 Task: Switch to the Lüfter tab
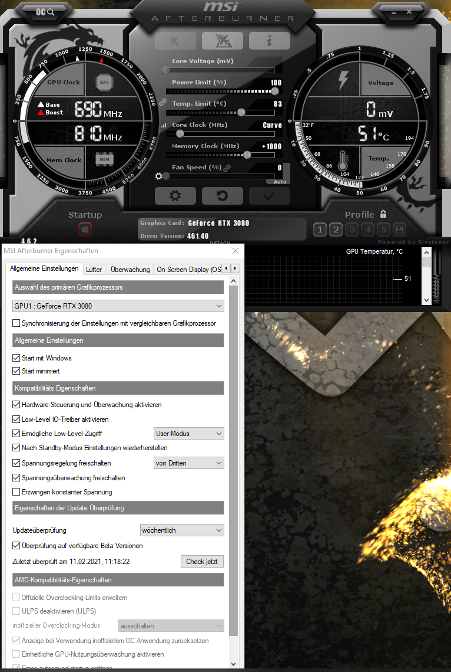coord(94,270)
